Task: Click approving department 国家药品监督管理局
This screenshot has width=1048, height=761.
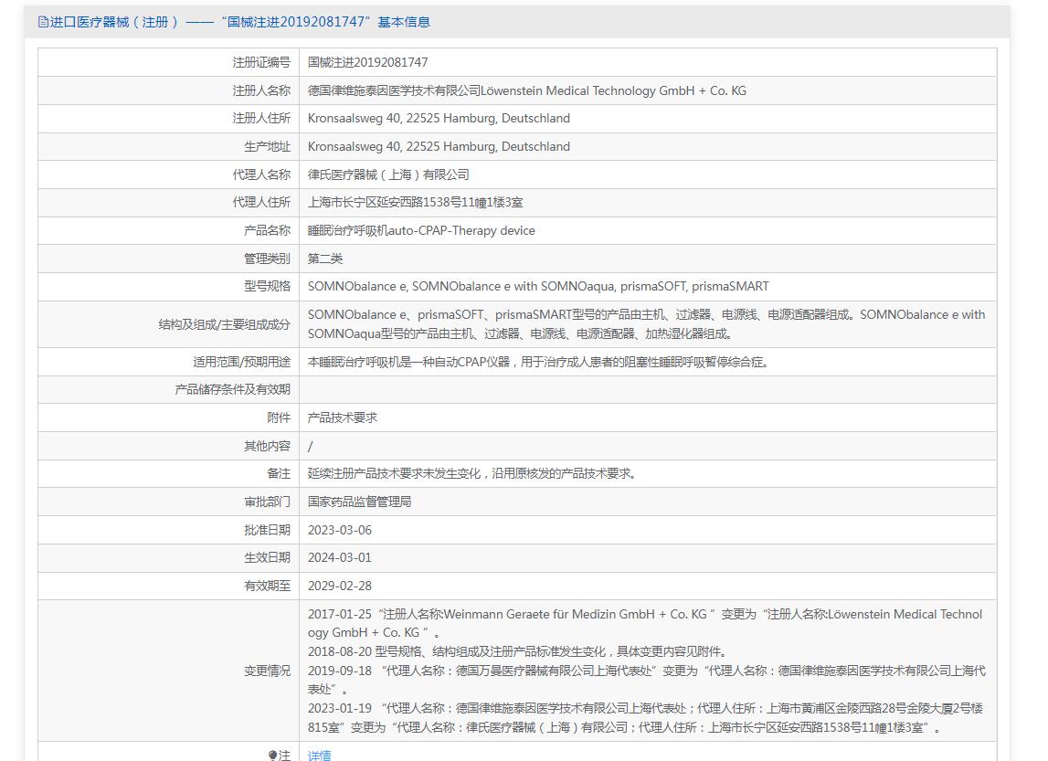Action: [360, 502]
